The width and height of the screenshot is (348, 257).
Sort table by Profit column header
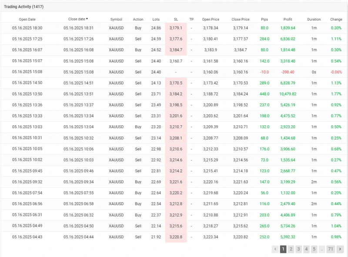click(288, 20)
